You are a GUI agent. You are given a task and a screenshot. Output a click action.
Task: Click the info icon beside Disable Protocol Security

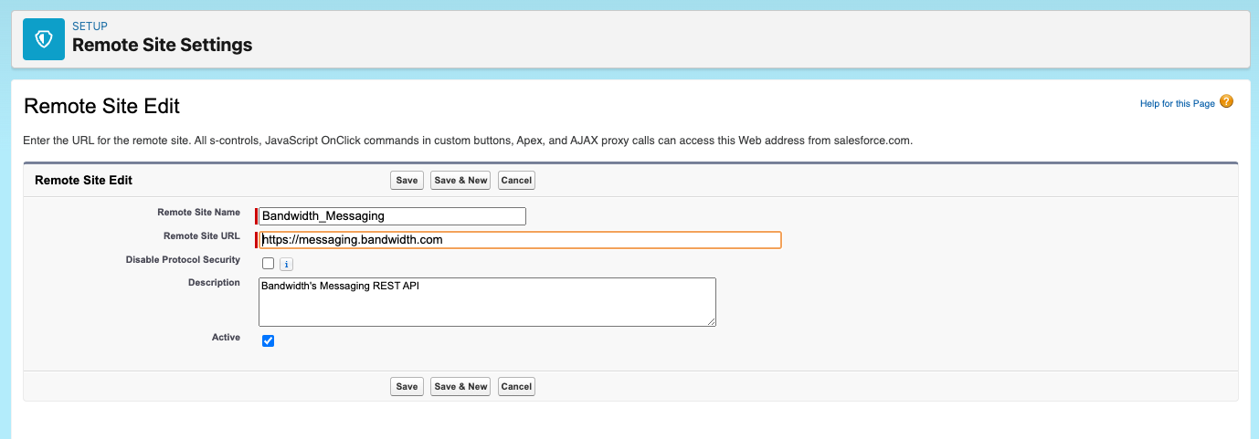coord(286,265)
